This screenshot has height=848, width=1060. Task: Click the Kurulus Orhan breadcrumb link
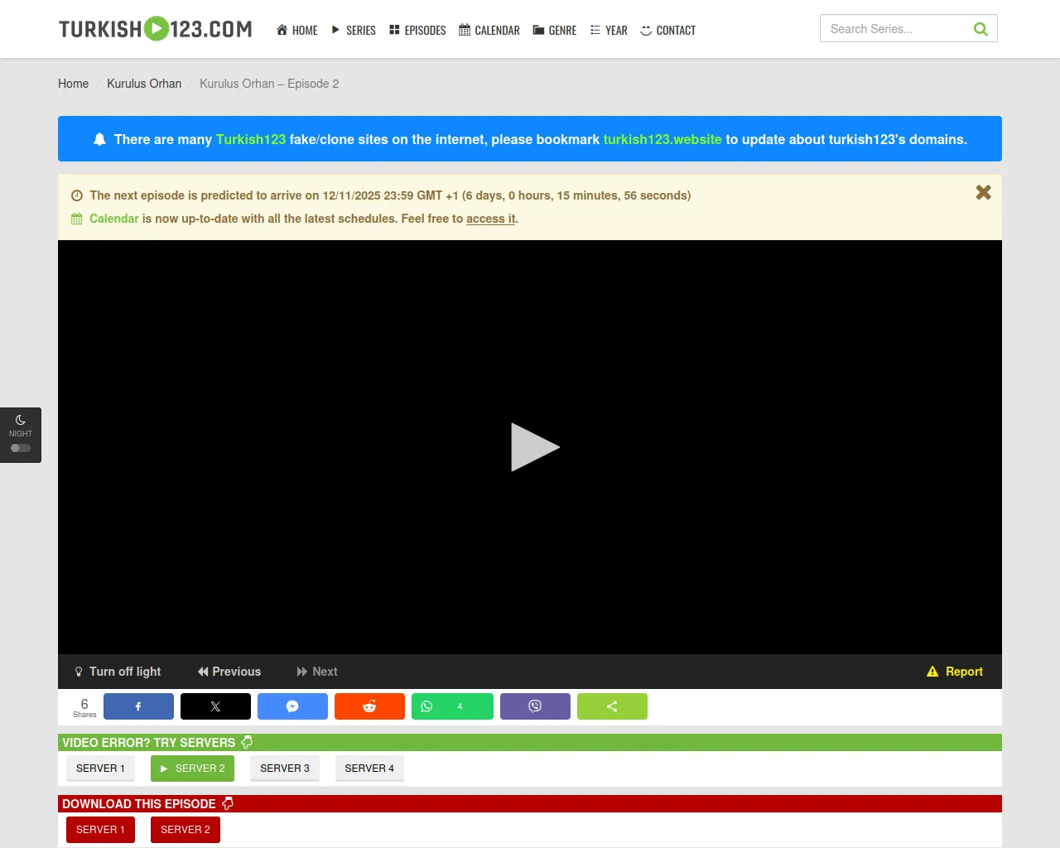click(x=144, y=84)
